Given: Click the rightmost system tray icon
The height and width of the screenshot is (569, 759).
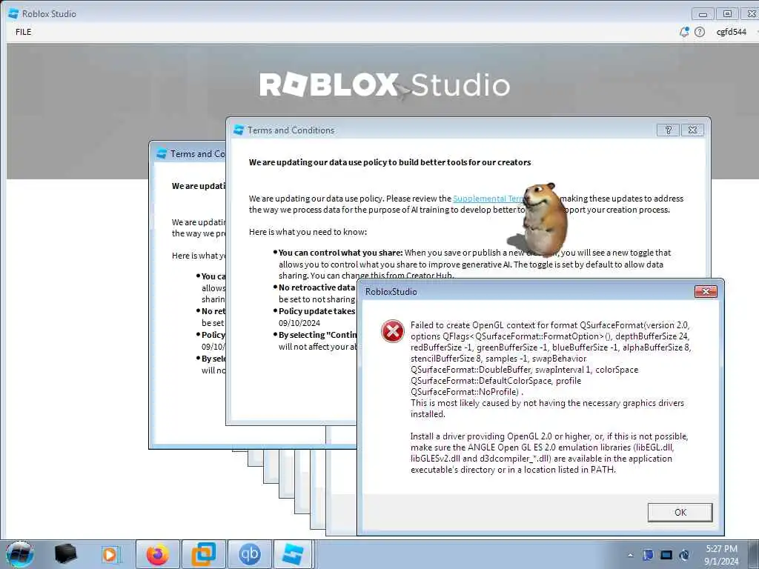Looking at the screenshot, I should pos(684,555).
